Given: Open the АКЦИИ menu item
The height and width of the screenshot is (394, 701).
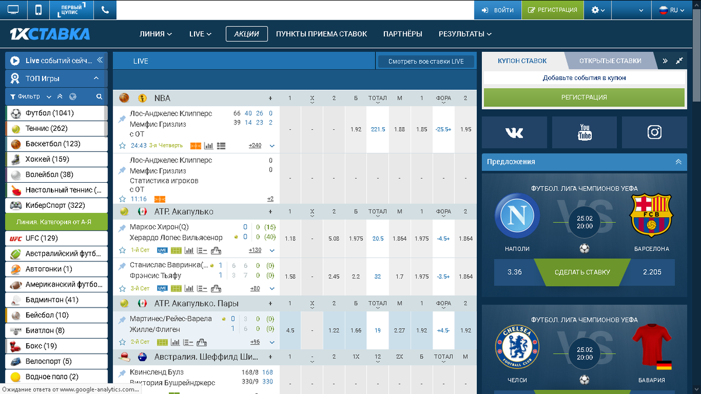Looking at the screenshot, I should pyautogui.click(x=247, y=34).
